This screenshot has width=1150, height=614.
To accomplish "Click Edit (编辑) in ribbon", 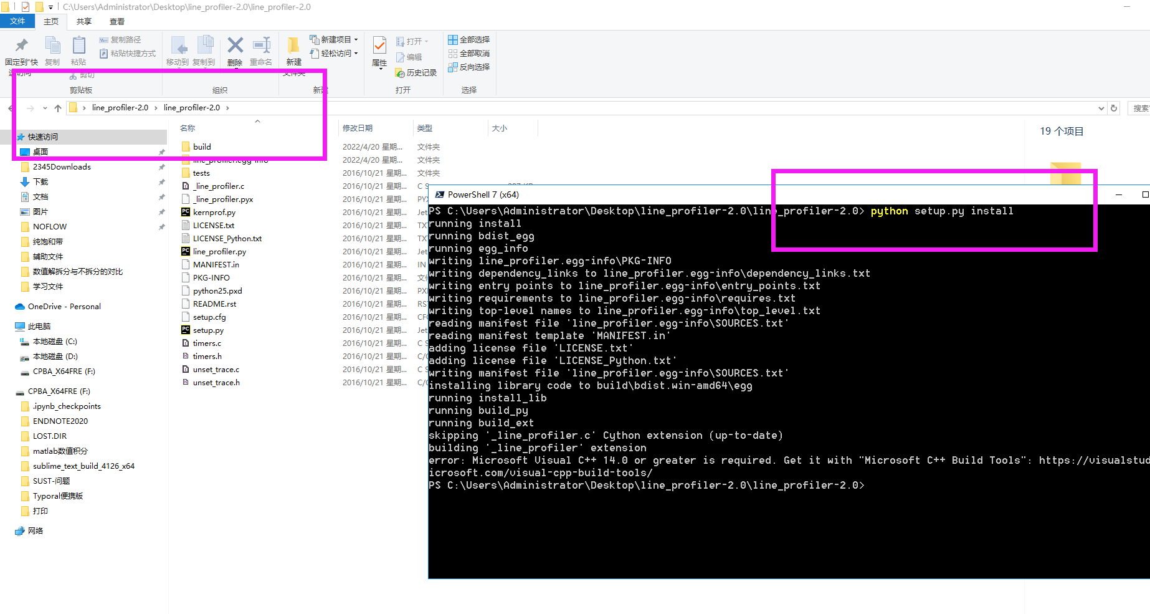I will (409, 57).
